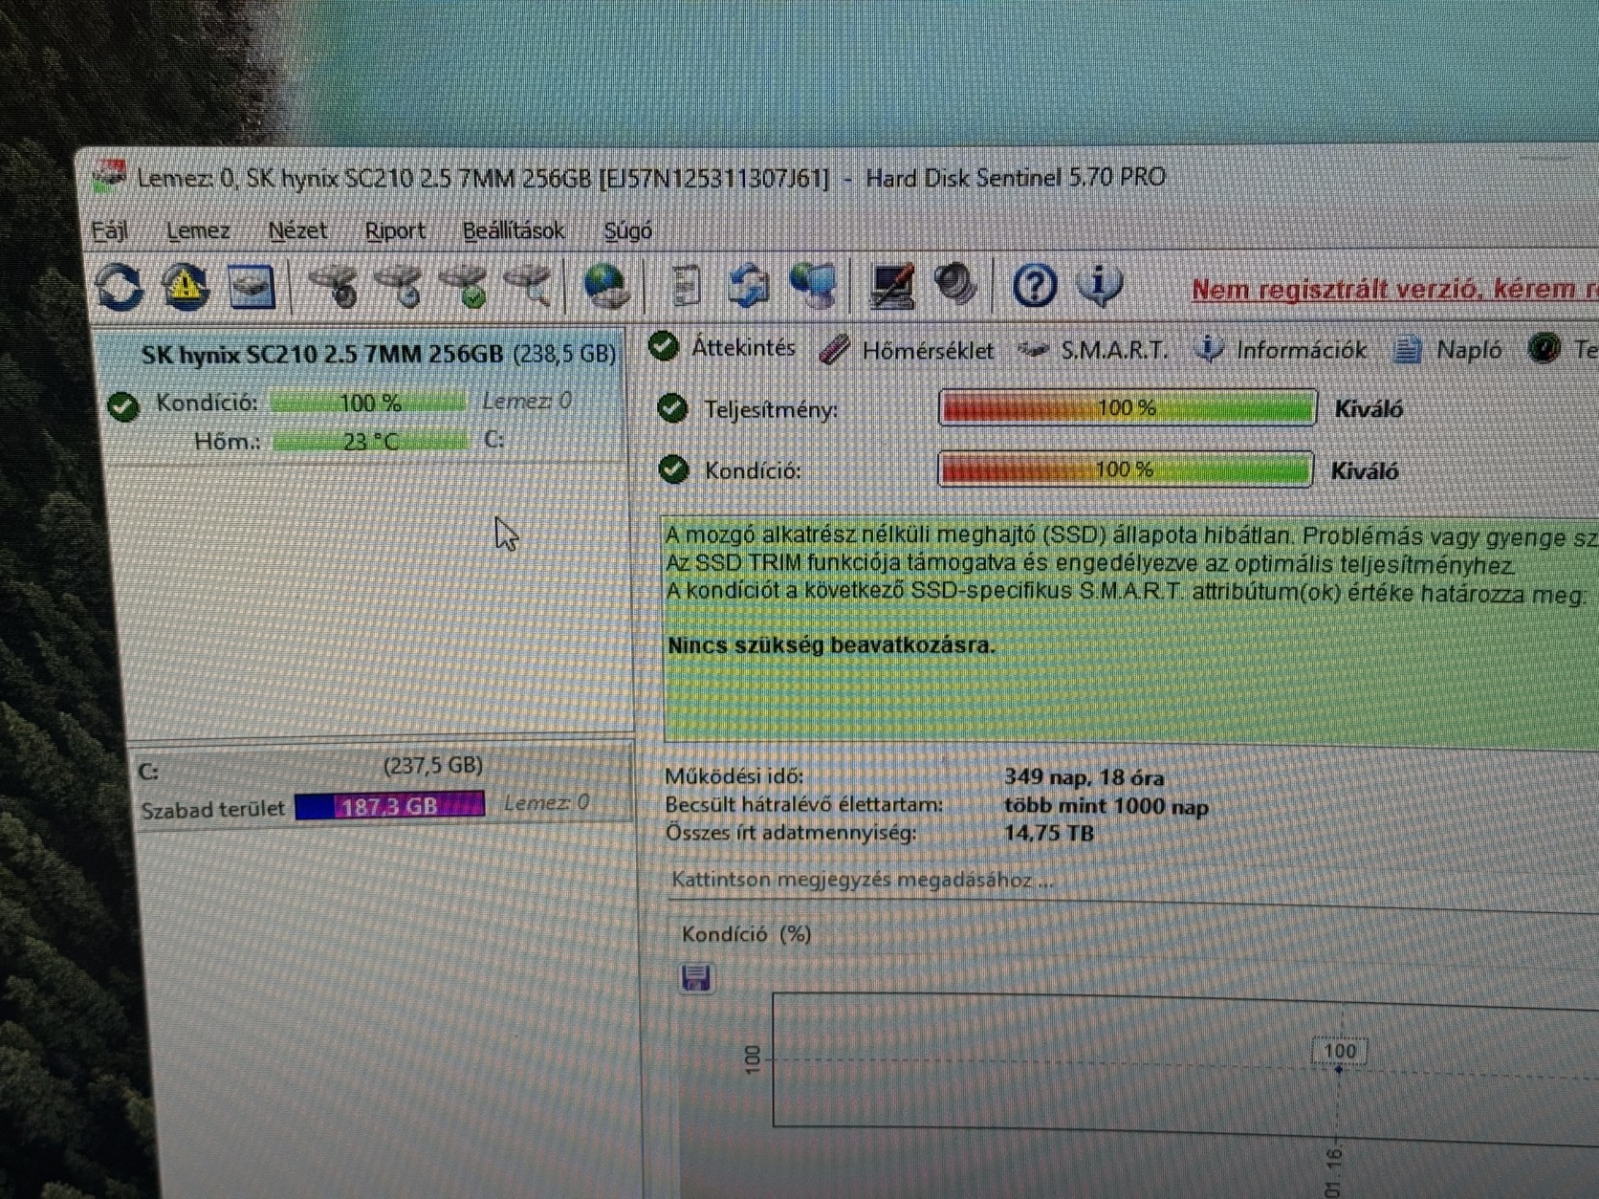Click the 100 data point on the chart

click(1339, 1068)
